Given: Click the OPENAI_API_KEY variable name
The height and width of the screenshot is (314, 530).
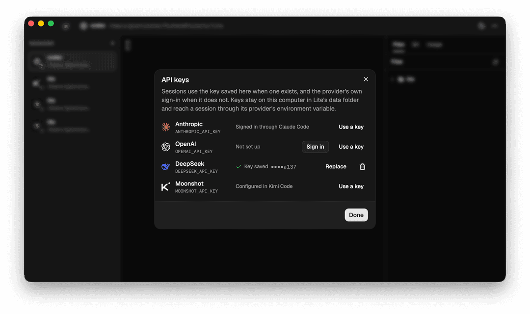Looking at the screenshot, I should coord(194,152).
